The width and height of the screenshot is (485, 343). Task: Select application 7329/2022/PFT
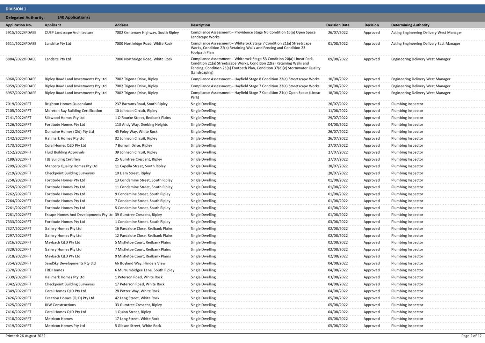[19, 249]
